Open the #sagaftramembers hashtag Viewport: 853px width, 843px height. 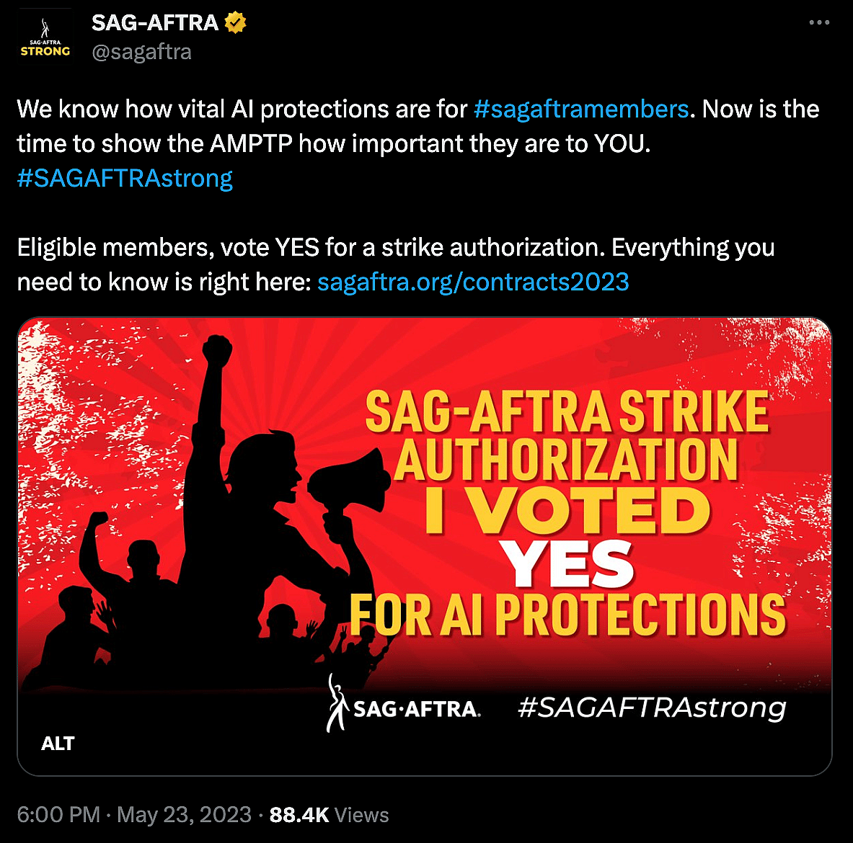[581, 109]
